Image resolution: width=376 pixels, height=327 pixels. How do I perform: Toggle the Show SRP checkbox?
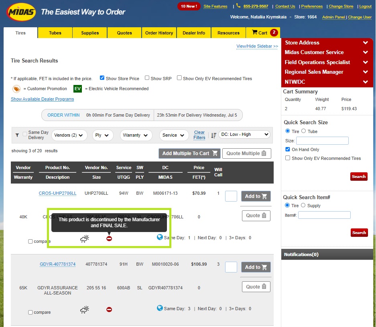(147, 78)
